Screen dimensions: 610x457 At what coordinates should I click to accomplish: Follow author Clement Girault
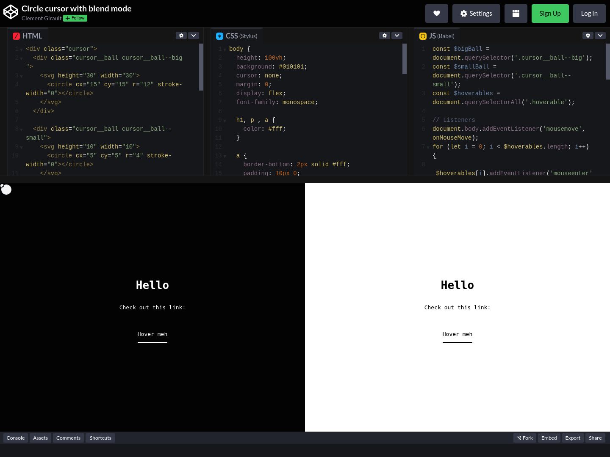pyautogui.click(x=75, y=18)
